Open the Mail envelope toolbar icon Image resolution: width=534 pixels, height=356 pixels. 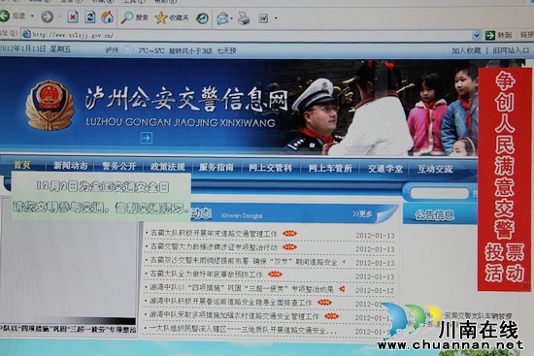click(222, 18)
